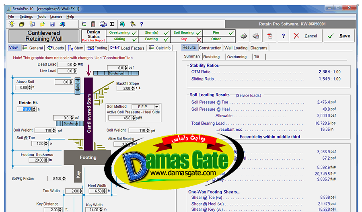Viewport: 362px width, 212px height.
Task: Click the blue question mark in toolbar
Action: [142, 24]
